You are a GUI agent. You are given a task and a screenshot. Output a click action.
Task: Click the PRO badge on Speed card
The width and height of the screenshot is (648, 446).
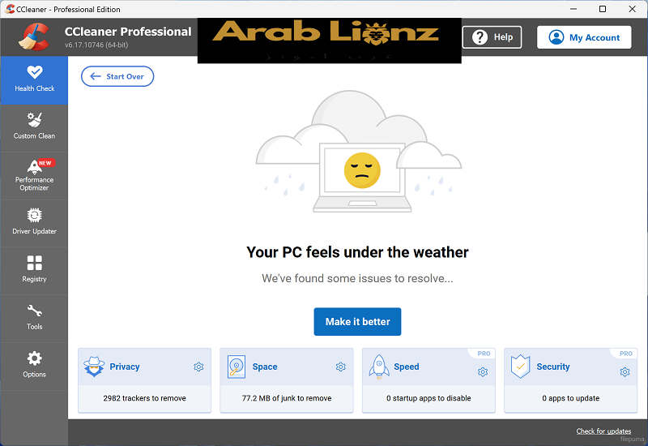[484, 354]
